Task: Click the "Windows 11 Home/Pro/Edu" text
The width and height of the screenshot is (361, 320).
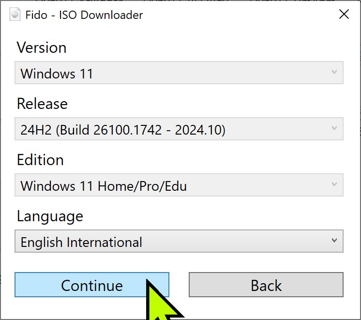Action: point(104,186)
